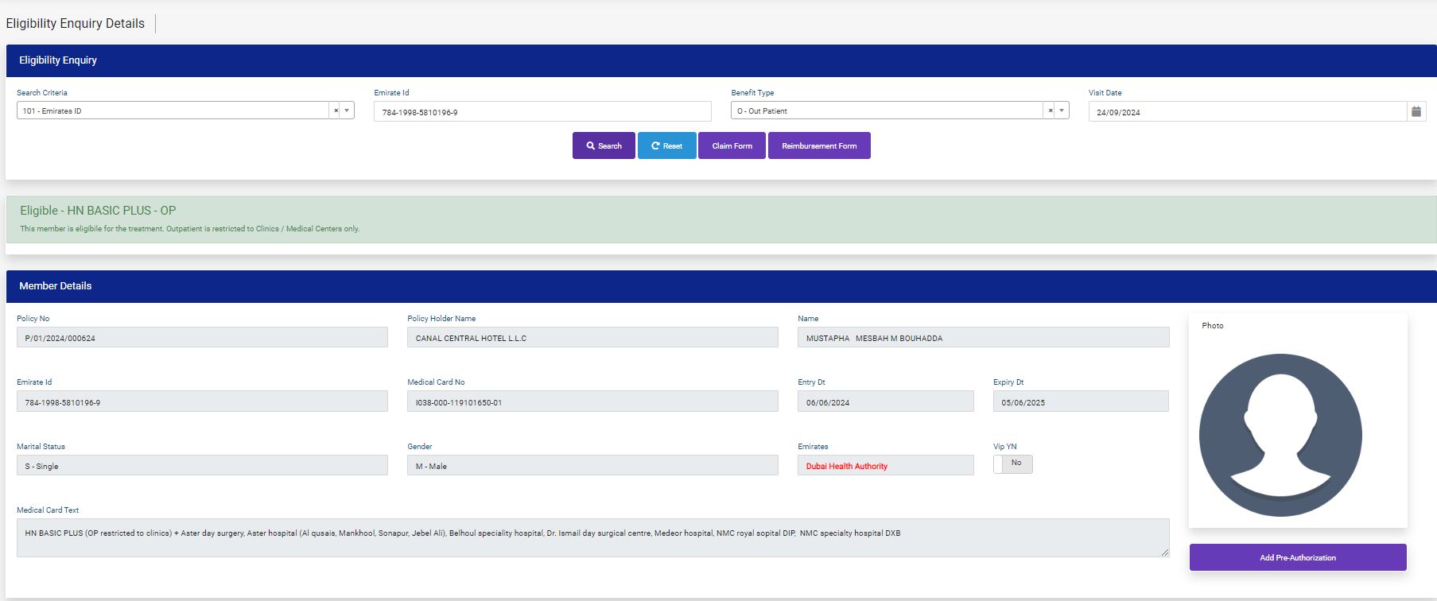Click the Emirate Id search input field
Image resolution: width=1437 pixels, height=601 pixels.
click(542, 112)
